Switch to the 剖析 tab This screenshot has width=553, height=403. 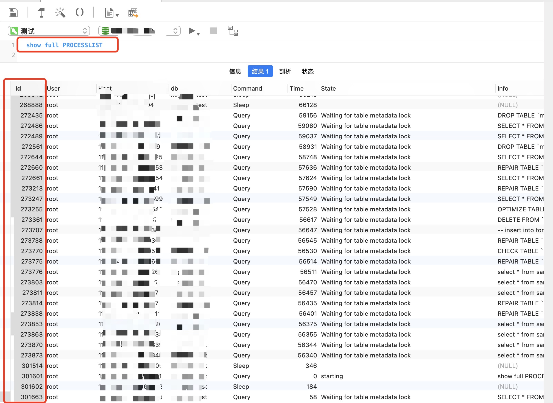click(x=285, y=71)
